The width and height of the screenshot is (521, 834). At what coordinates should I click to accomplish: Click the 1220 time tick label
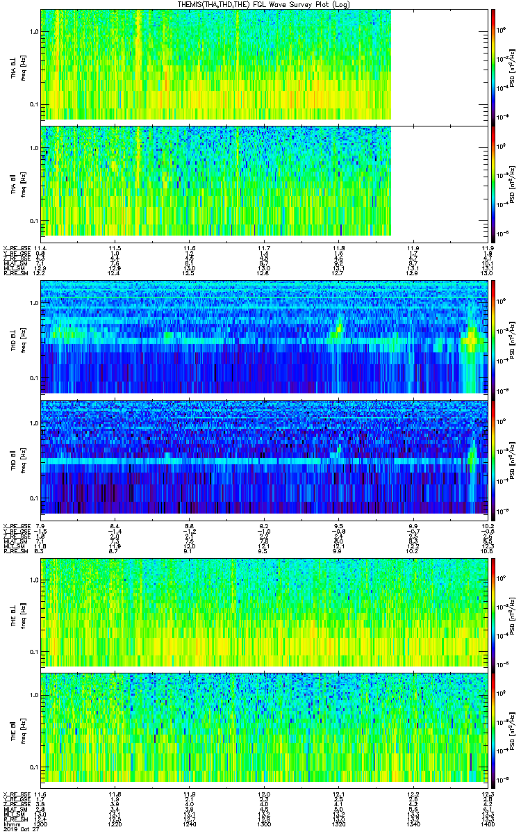click(x=115, y=823)
